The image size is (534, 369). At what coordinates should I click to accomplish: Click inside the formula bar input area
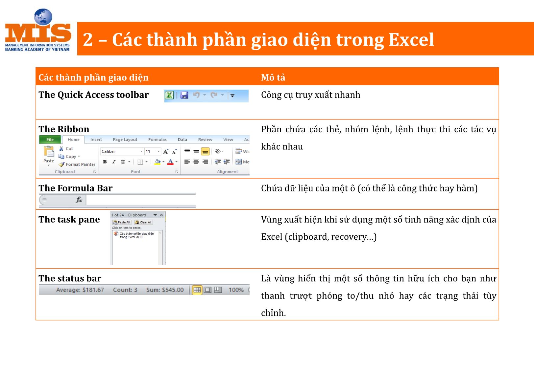coord(141,200)
